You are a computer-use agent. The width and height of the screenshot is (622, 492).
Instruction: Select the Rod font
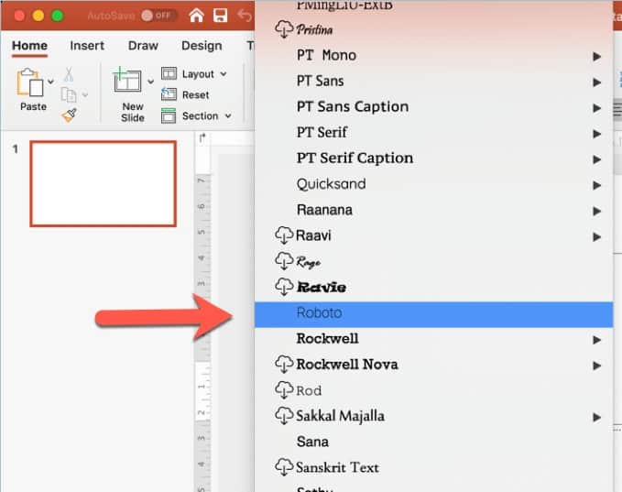pos(433,391)
